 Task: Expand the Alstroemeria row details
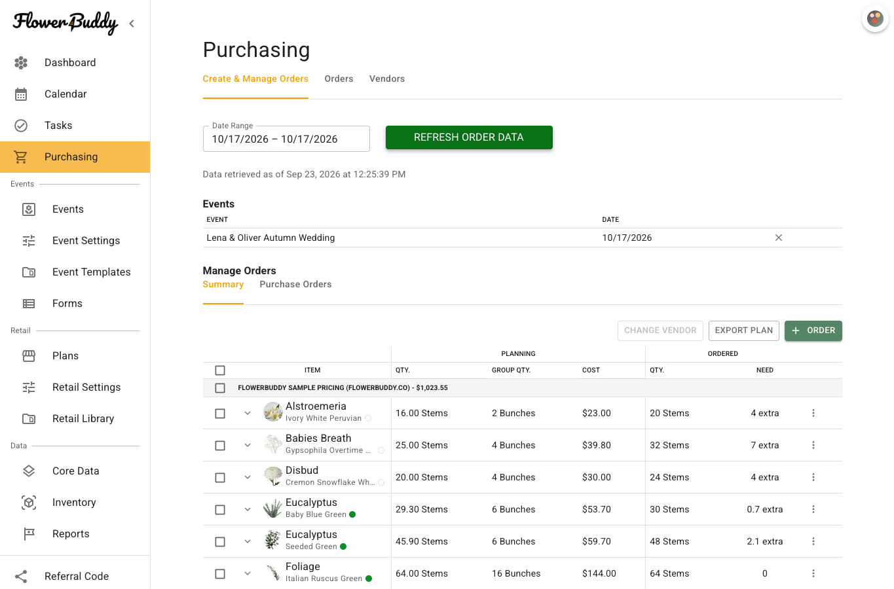click(248, 413)
